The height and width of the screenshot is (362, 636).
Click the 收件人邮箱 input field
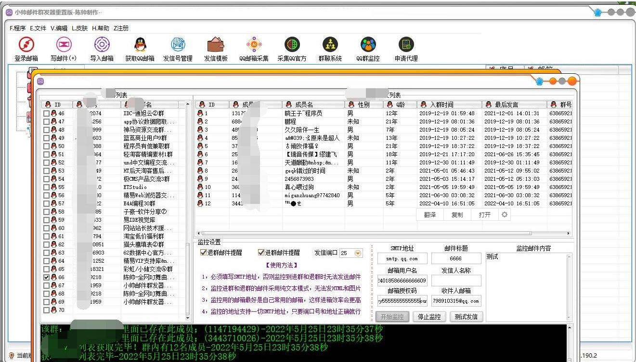click(456, 301)
